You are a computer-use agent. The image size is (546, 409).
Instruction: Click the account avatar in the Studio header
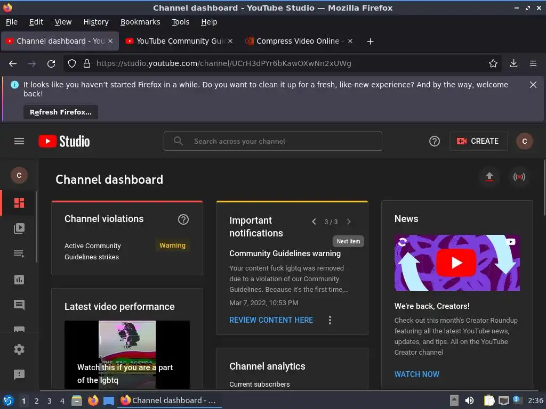525,141
